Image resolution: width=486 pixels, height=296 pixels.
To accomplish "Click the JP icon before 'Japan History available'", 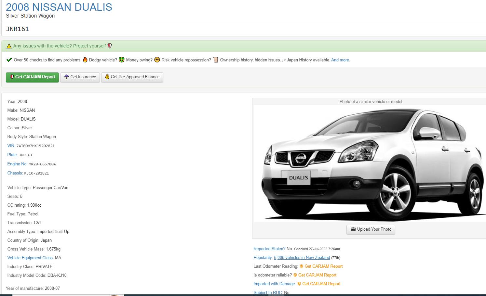I will pyautogui.click(x=284, y=60).
